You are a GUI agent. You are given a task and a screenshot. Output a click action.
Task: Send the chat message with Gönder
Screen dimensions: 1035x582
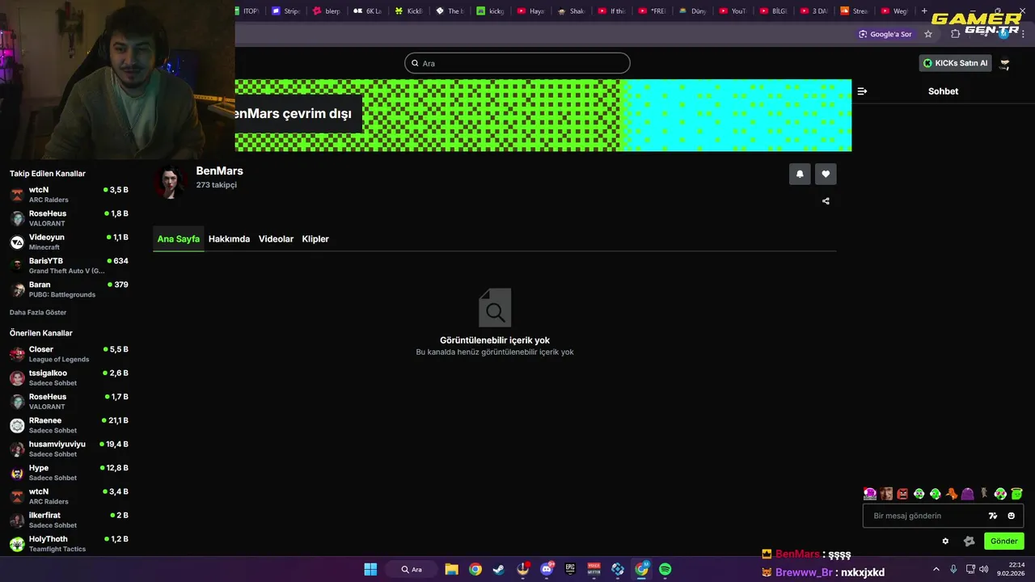[x=1004, y=541]
